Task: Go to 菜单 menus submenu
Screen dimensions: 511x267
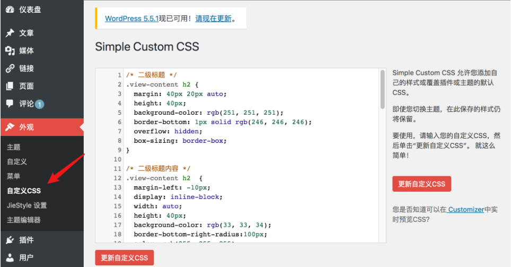Action: coord(14,176)
